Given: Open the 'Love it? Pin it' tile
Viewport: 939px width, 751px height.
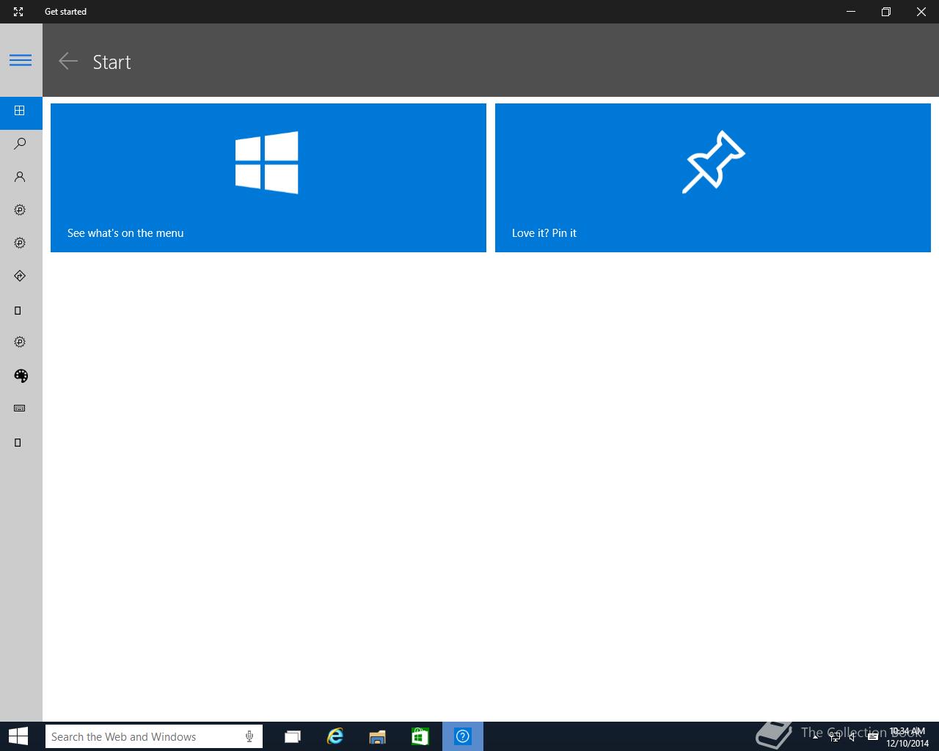Looking at the screenshot, I should pos(713,177).
